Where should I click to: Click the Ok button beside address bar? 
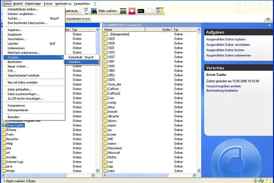[x=268, y=19]
